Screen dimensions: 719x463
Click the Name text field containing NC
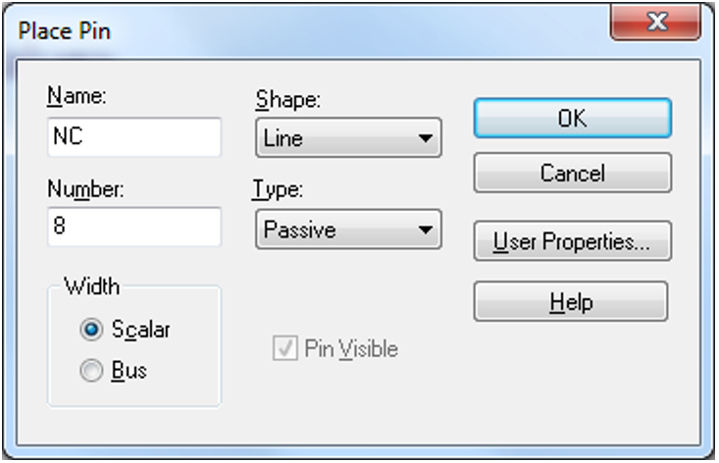[x=133, y=138]
